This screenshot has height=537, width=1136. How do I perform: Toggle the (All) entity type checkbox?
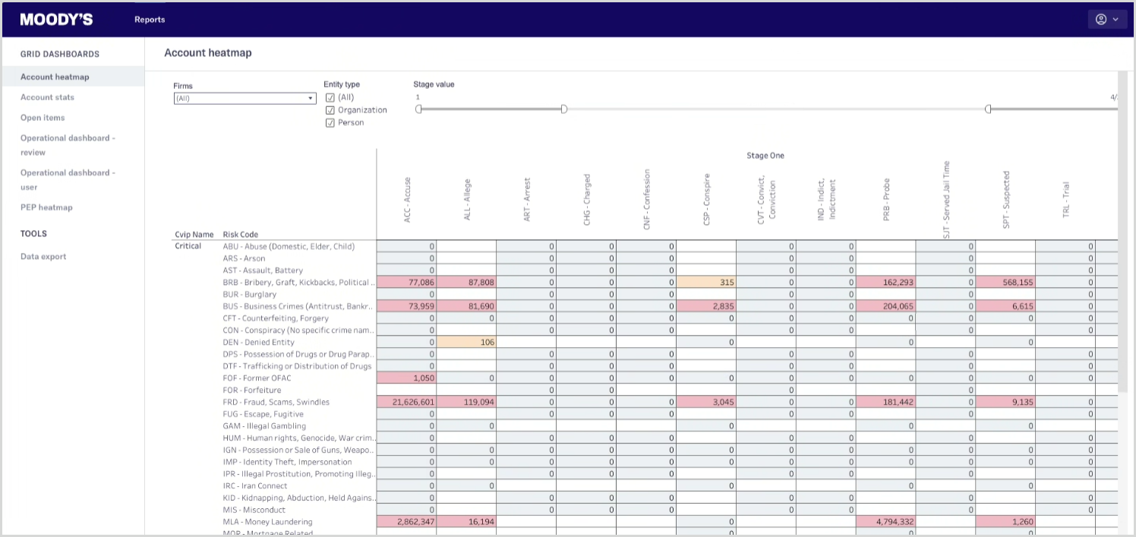(330, 97)
